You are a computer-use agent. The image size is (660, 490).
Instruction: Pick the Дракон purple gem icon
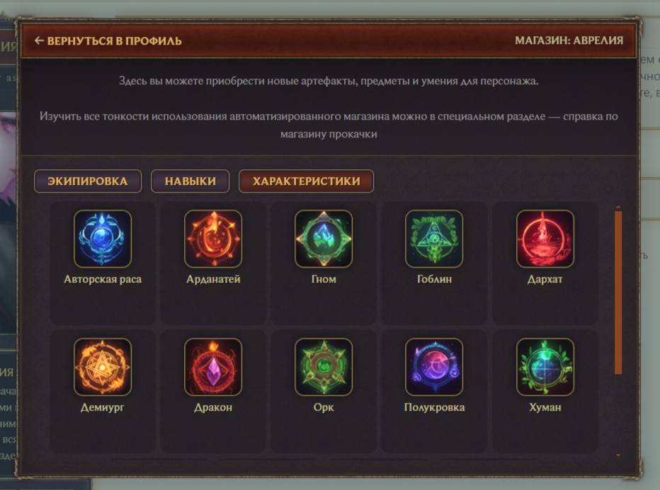pyautogui.click(x=213, y=367)
